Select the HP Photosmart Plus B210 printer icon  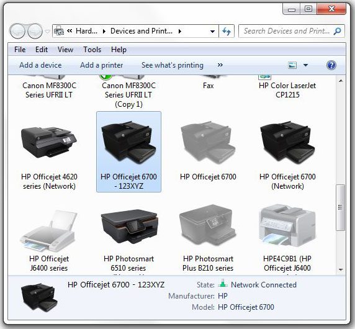pyautogui.click(x=208, y=225)
